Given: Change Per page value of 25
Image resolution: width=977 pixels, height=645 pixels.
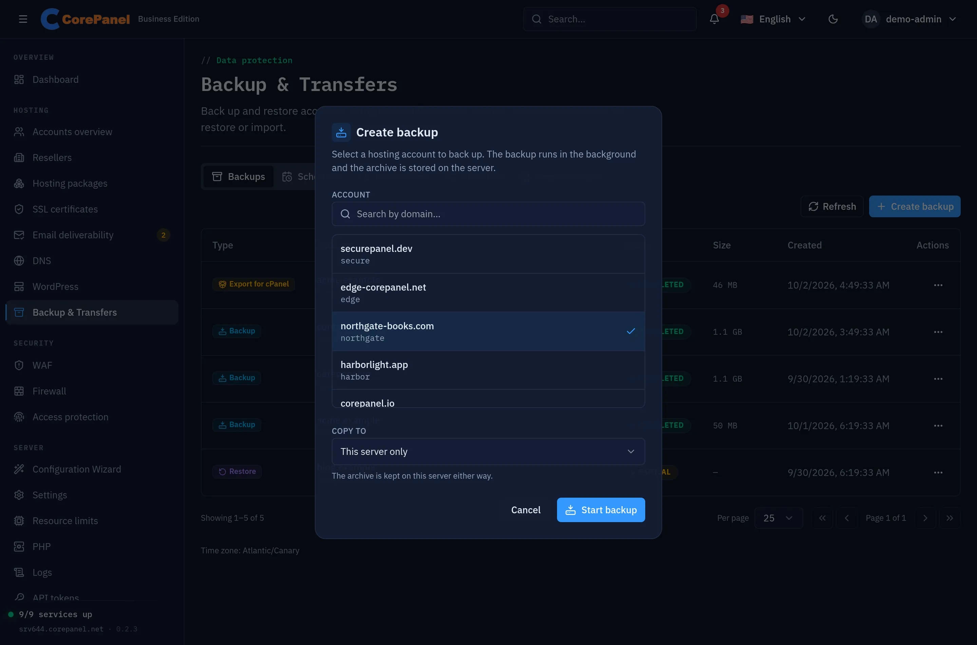Looking at the screenshot, I should pos(778,518).
